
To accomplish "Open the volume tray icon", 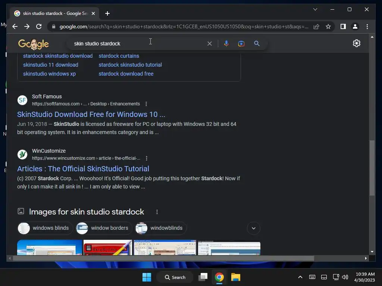I will 345,277.
